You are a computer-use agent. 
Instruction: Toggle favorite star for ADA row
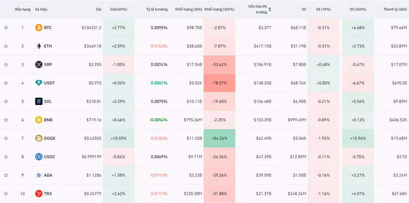click(6, 175)
